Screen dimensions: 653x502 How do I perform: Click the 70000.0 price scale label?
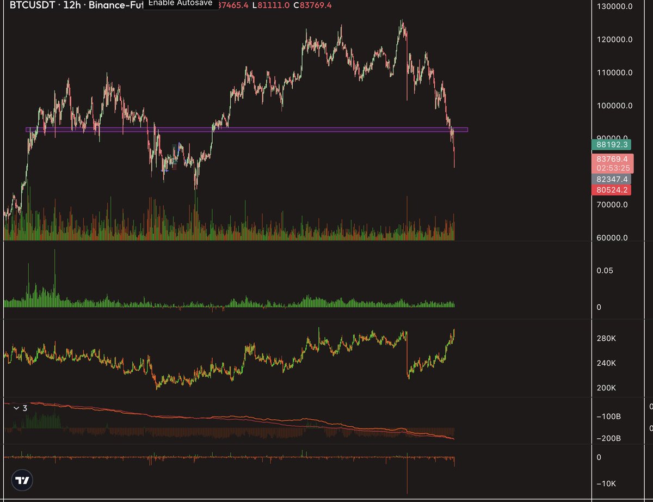612,205
